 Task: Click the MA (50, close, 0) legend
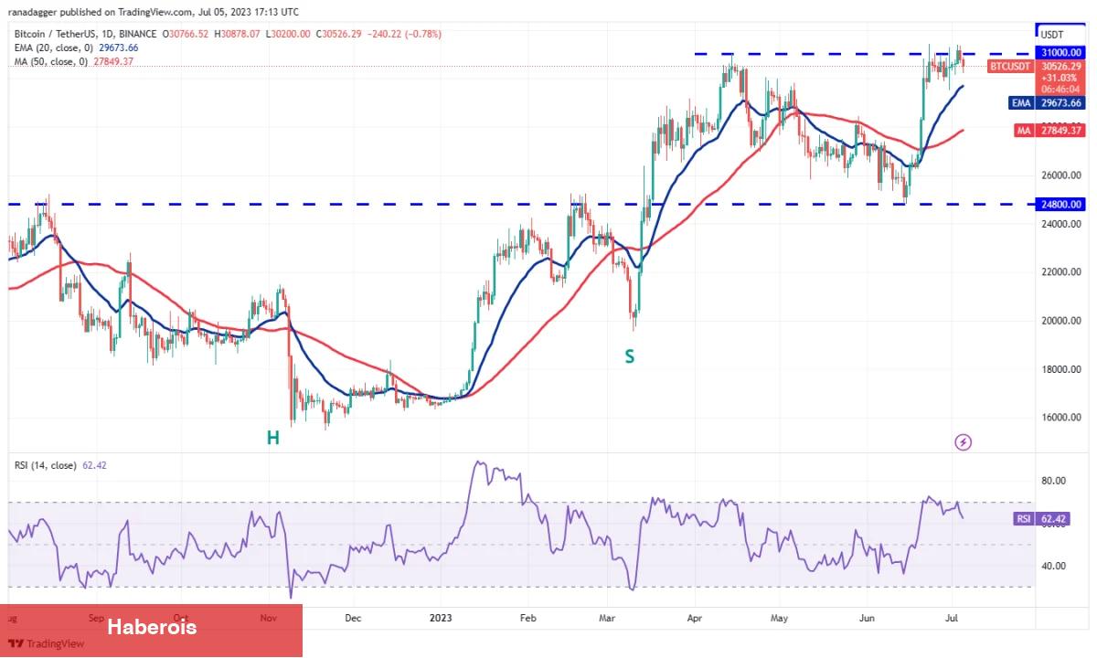pyautogui.click(x=51, y=61)
